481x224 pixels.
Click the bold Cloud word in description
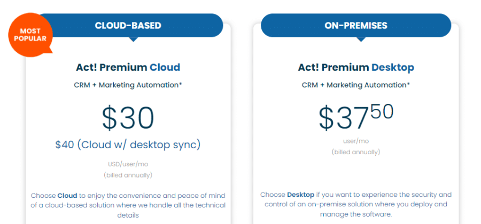(67, 195)
